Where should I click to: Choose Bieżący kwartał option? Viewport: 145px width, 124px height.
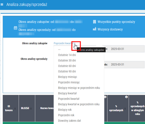tap(67, 93)
